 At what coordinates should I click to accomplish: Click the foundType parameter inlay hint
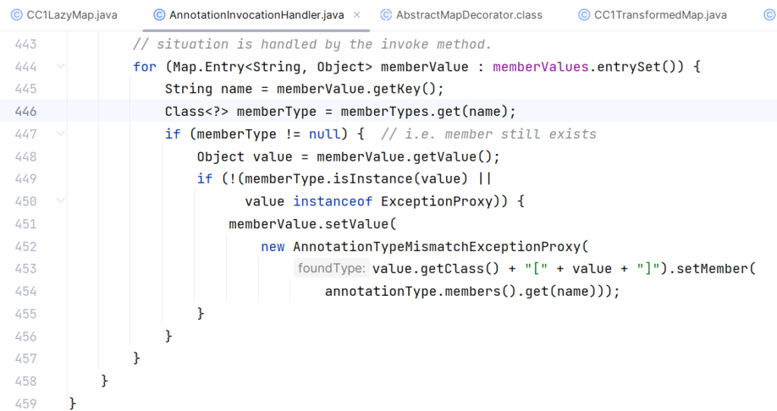pos(332,268)
